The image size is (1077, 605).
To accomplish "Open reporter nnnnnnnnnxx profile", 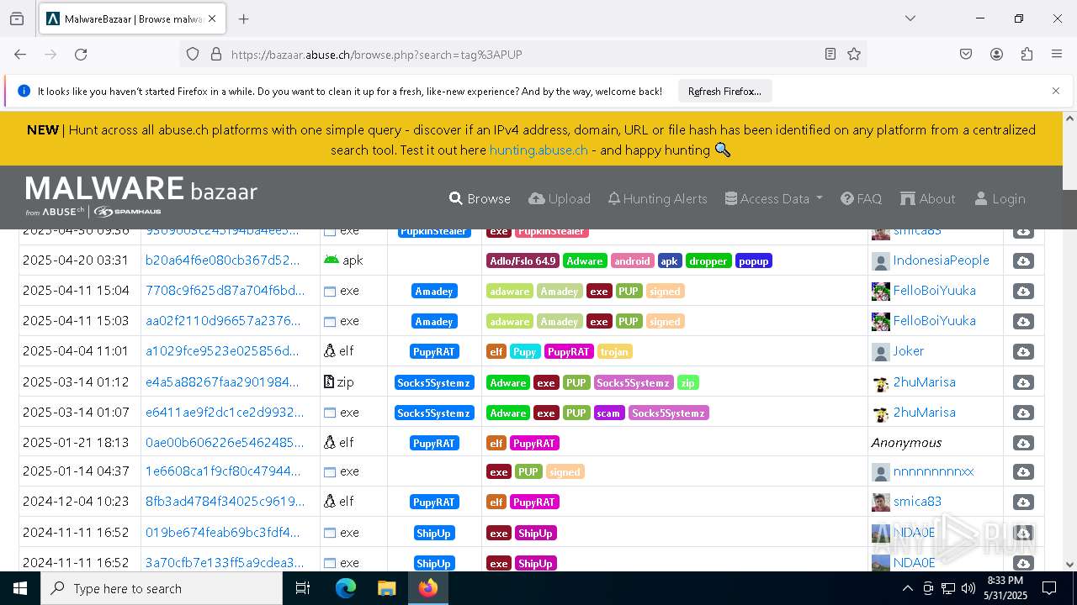I will pyautogui.click(x=933, y=471).
